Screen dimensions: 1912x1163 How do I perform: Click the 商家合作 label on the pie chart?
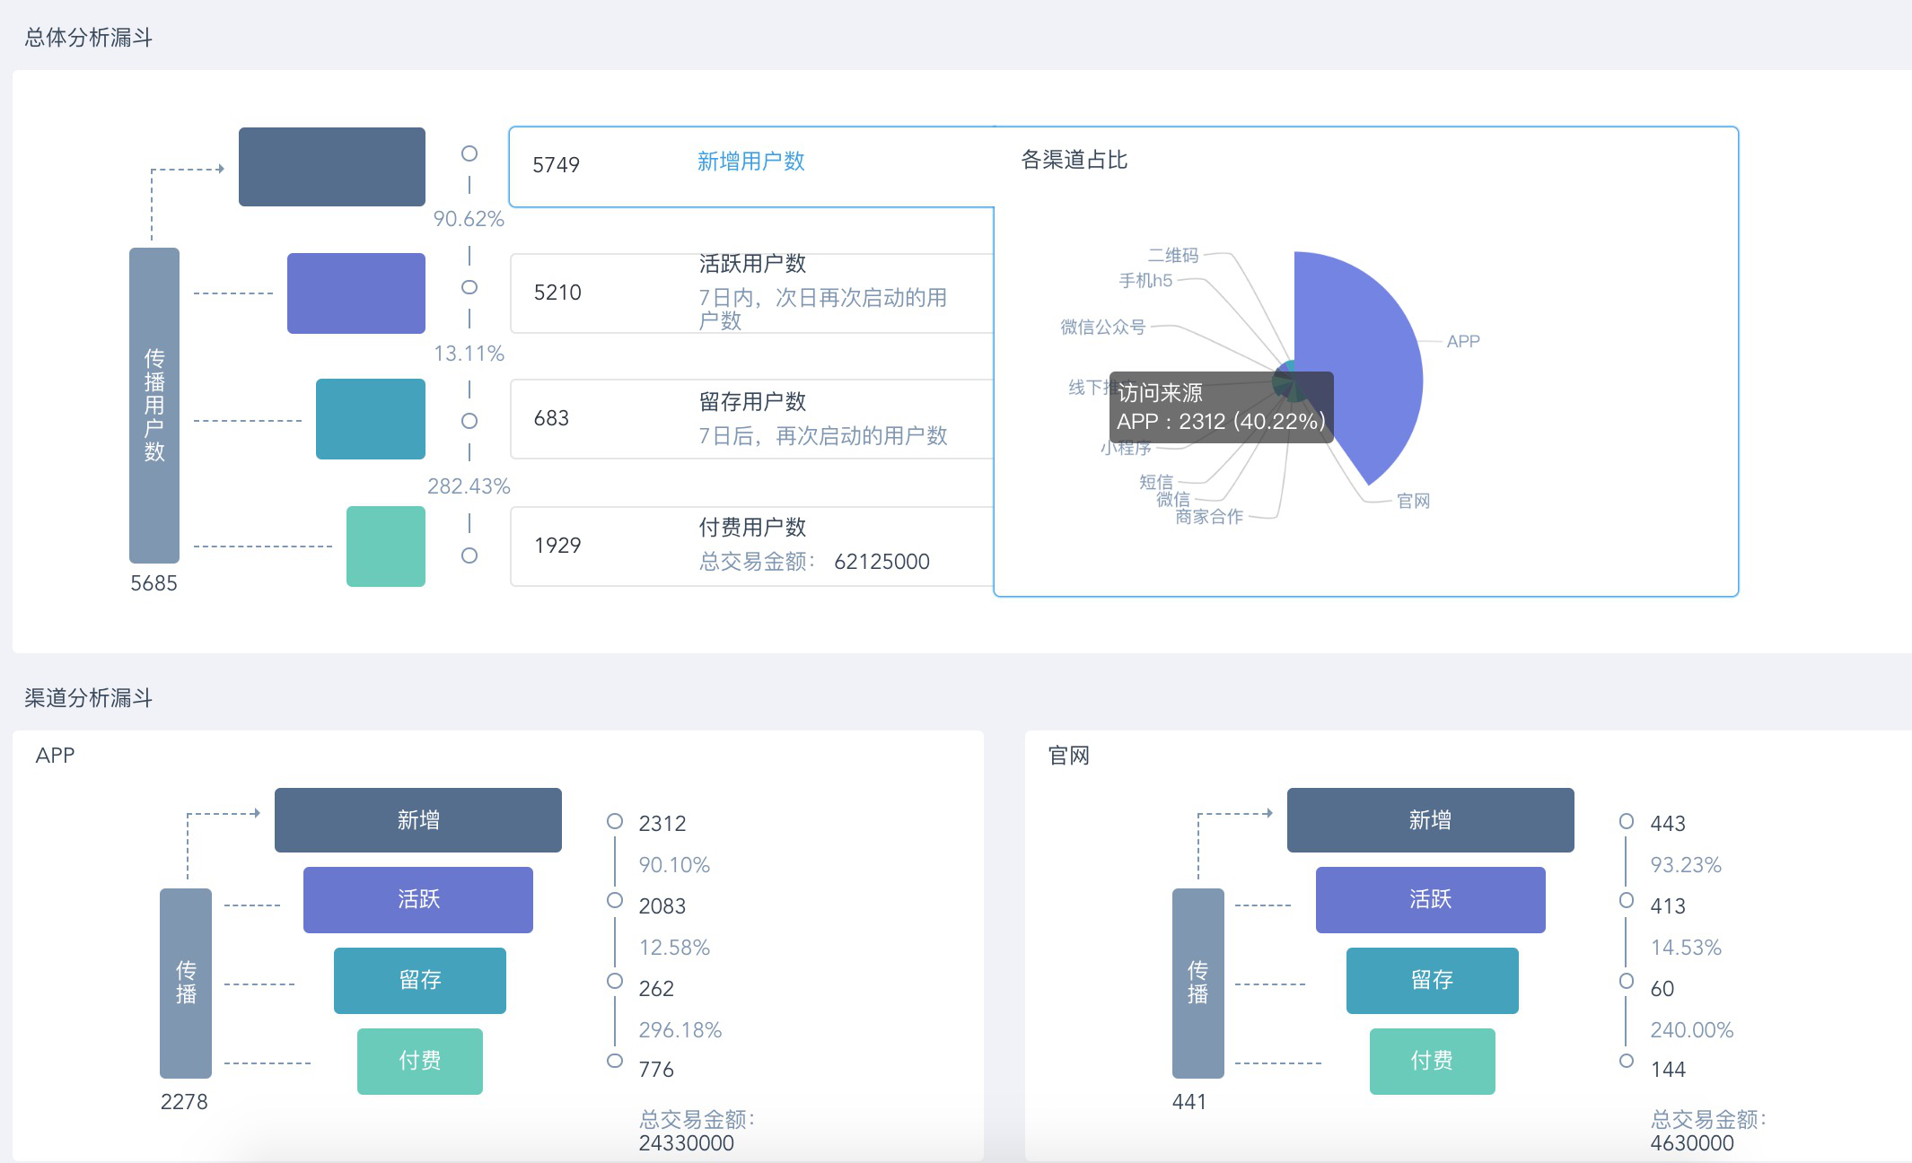[x=1208, y=517]
